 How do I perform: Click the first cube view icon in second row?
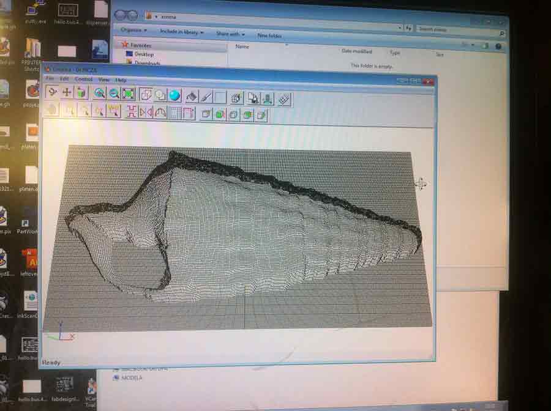[x=206, y=114]
